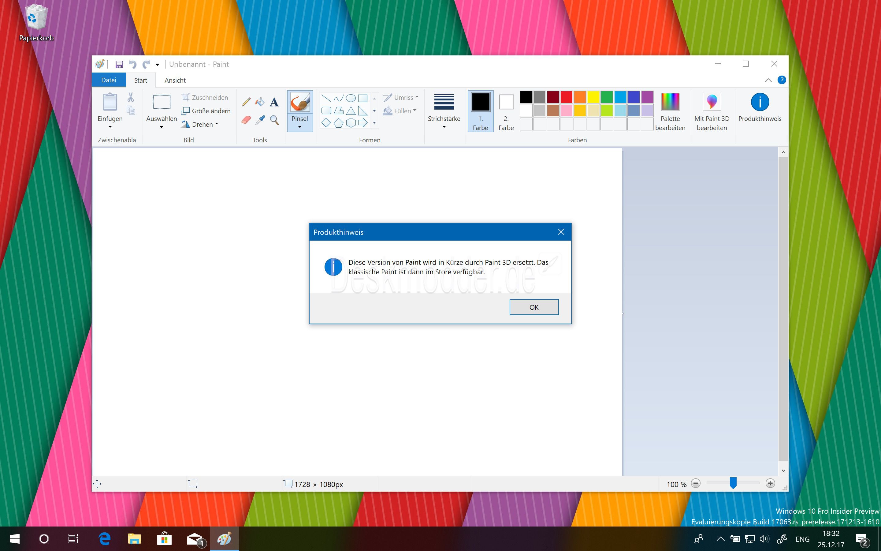Click the Undo arrow in title bar
Image resolution: width=881 pixels, height=551 pixels.
click(x=132, y=65)
